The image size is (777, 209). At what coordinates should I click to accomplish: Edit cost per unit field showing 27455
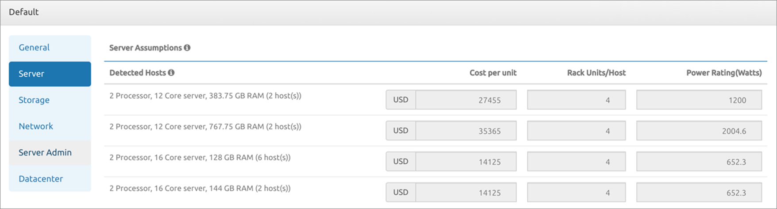click(466, 100)
